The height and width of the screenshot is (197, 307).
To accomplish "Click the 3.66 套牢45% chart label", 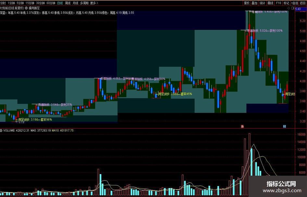I will click(x=175, y=94).
